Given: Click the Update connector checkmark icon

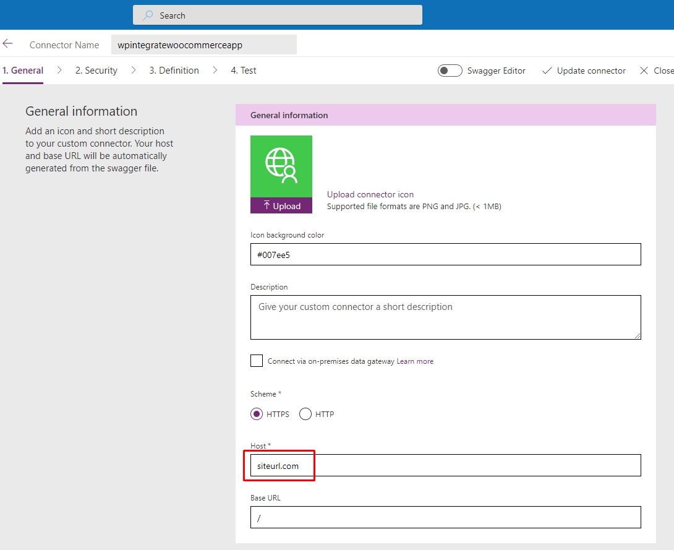Looking at the screenshot, I should coord(547,71).
